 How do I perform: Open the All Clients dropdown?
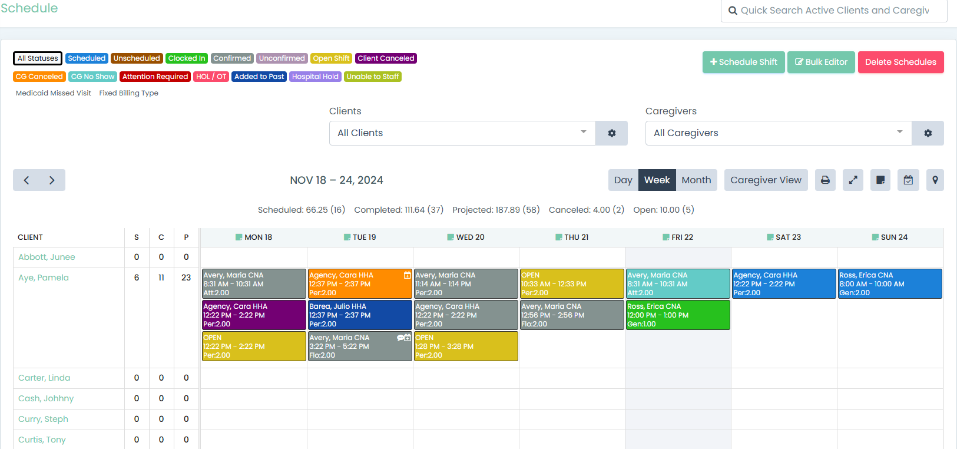[x=462, y=133]
